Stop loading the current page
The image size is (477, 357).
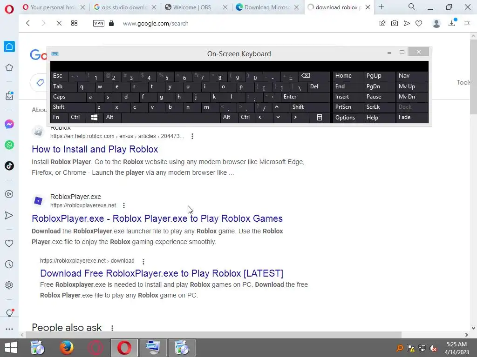point(59,23)
